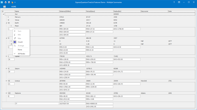Screen dimensions: 197x110
Task: Select the Neptune row
Action: click(101, 93)
